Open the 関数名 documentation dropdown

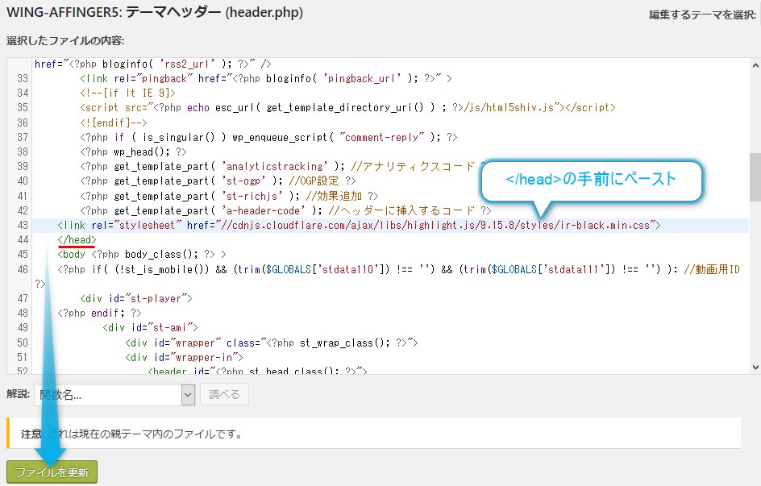click(x=108, y=394)
